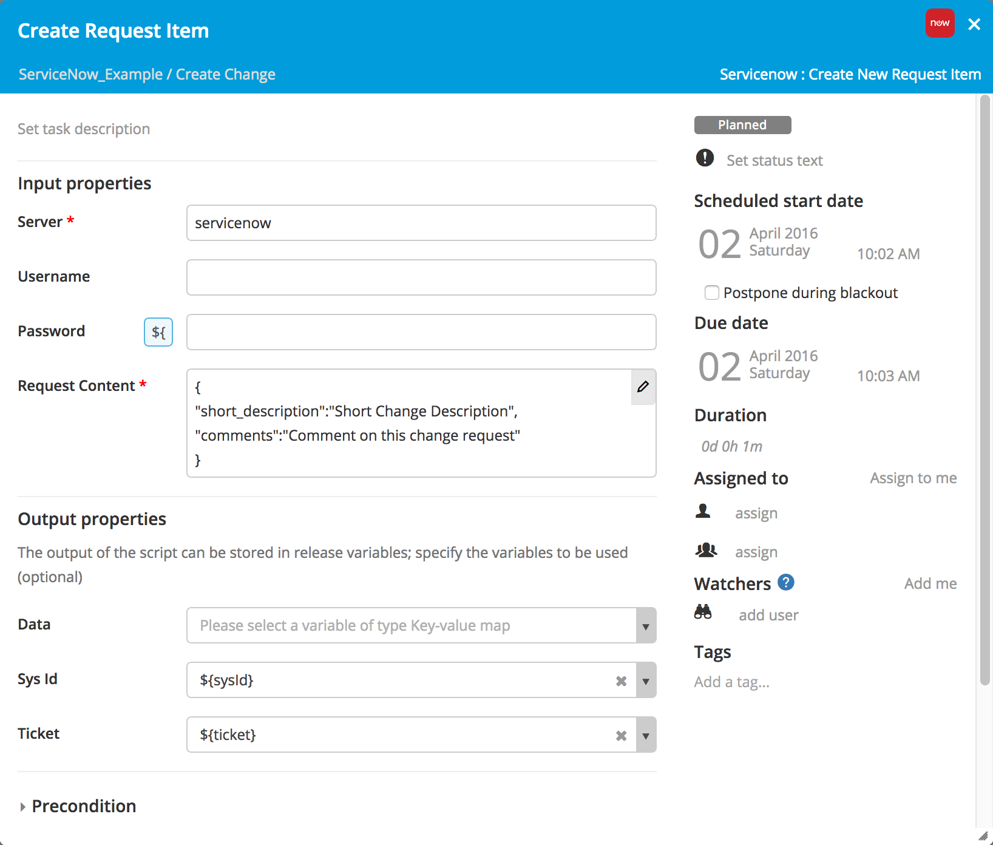
Task: Toggle Postpone during blackout checkbox
Action: point(712,293)
